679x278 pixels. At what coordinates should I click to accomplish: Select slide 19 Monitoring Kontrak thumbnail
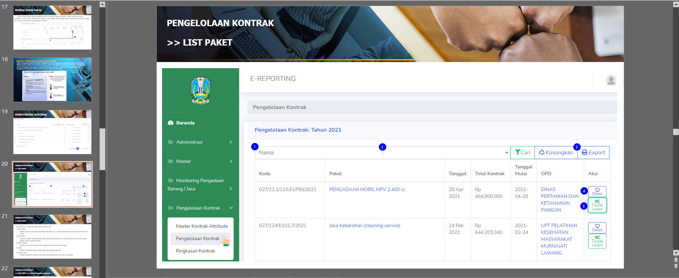pos(52,132)
